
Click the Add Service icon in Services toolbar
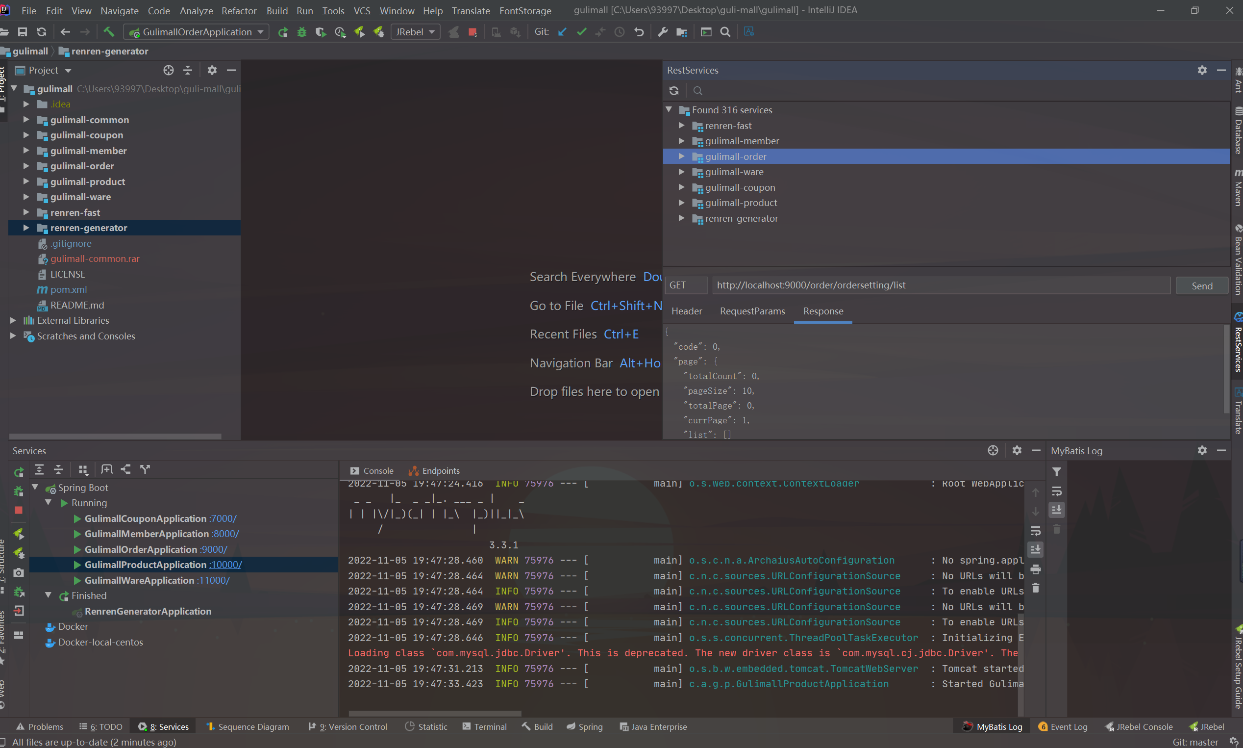pyautogui.click(x=107, y=470)
